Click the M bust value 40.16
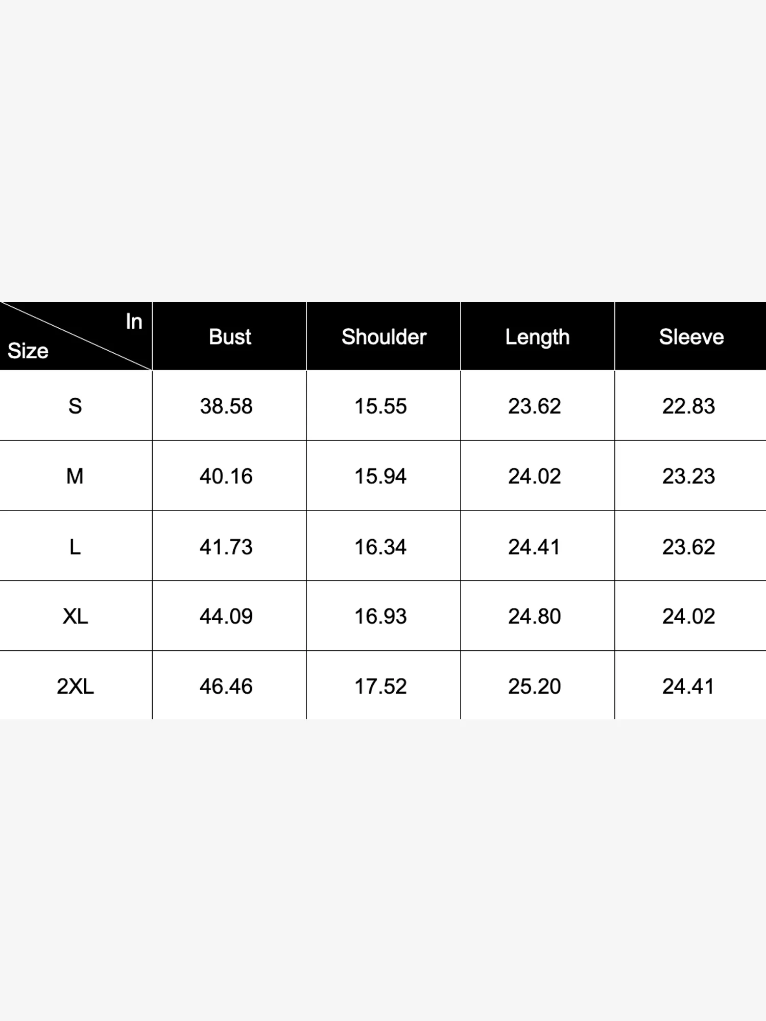This screenshot has width=766, height=1021. (226, 476)
